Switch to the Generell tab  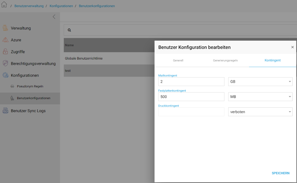(x=178, y=60)
